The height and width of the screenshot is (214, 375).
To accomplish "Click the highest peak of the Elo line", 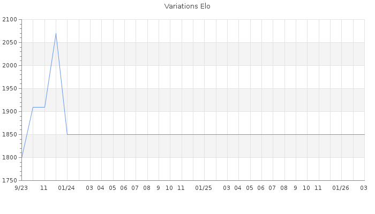I will (56, 34).
